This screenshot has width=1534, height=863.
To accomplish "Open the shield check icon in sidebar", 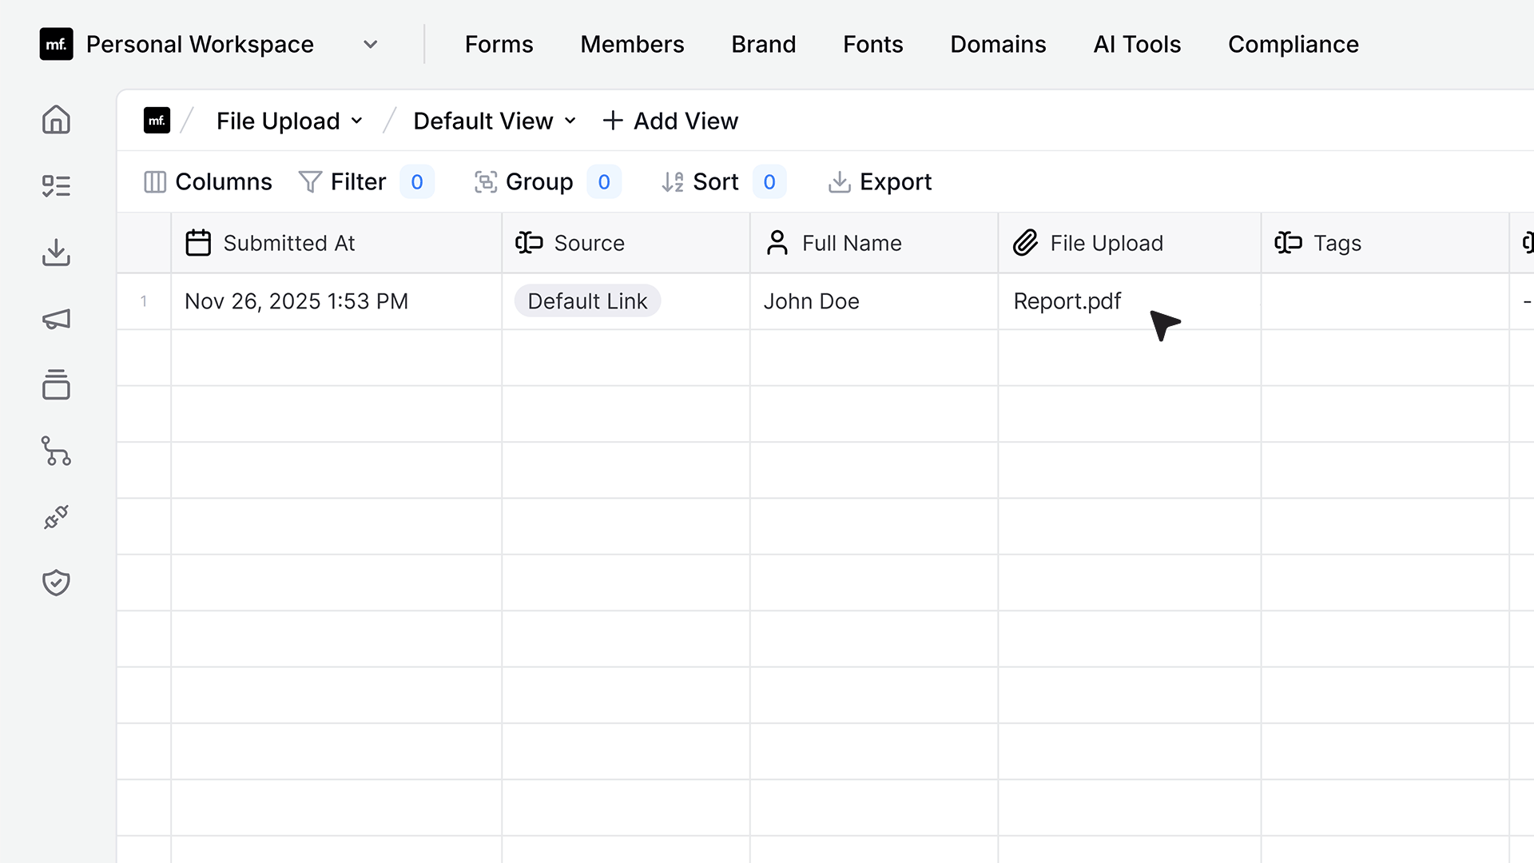I will (x=56, y=583).
